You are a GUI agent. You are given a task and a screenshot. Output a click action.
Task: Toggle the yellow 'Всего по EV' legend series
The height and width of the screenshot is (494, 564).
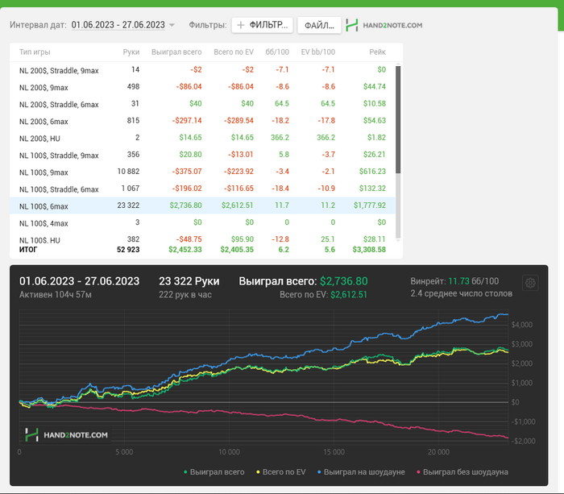282,471
